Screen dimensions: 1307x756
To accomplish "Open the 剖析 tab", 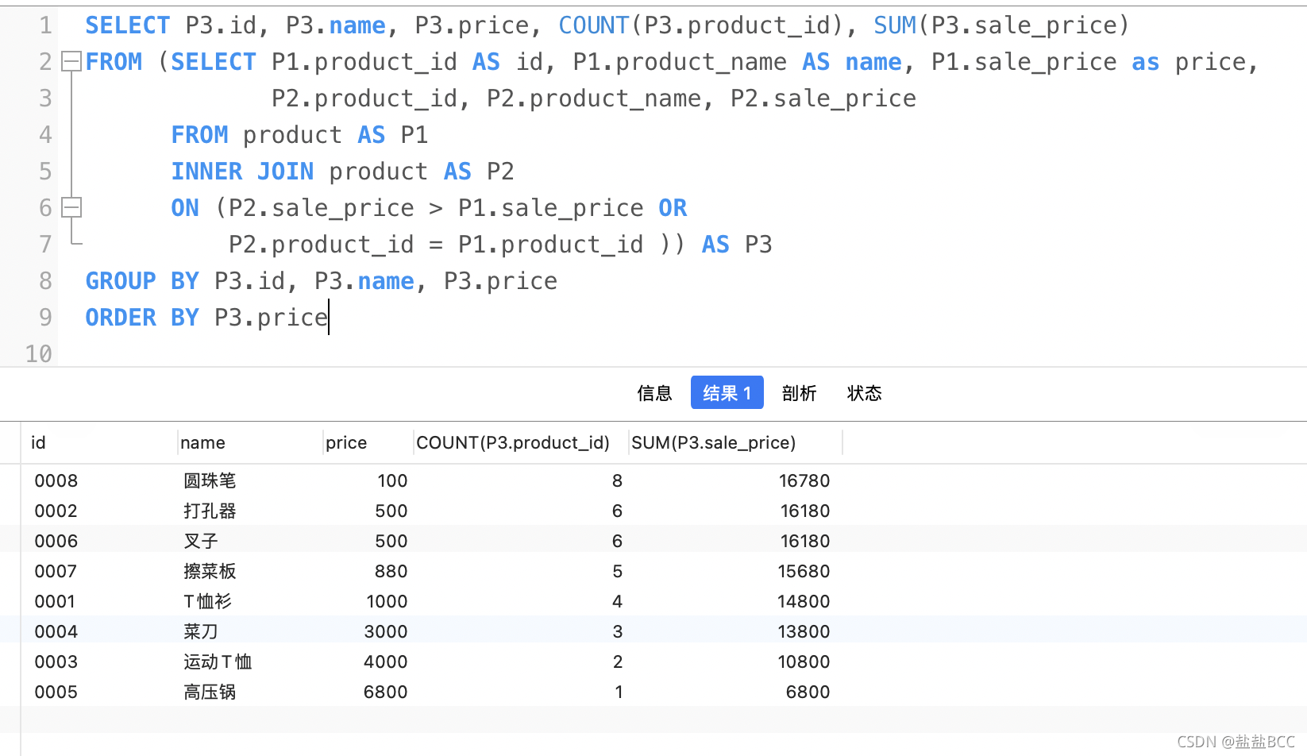I will coord(799,392).
